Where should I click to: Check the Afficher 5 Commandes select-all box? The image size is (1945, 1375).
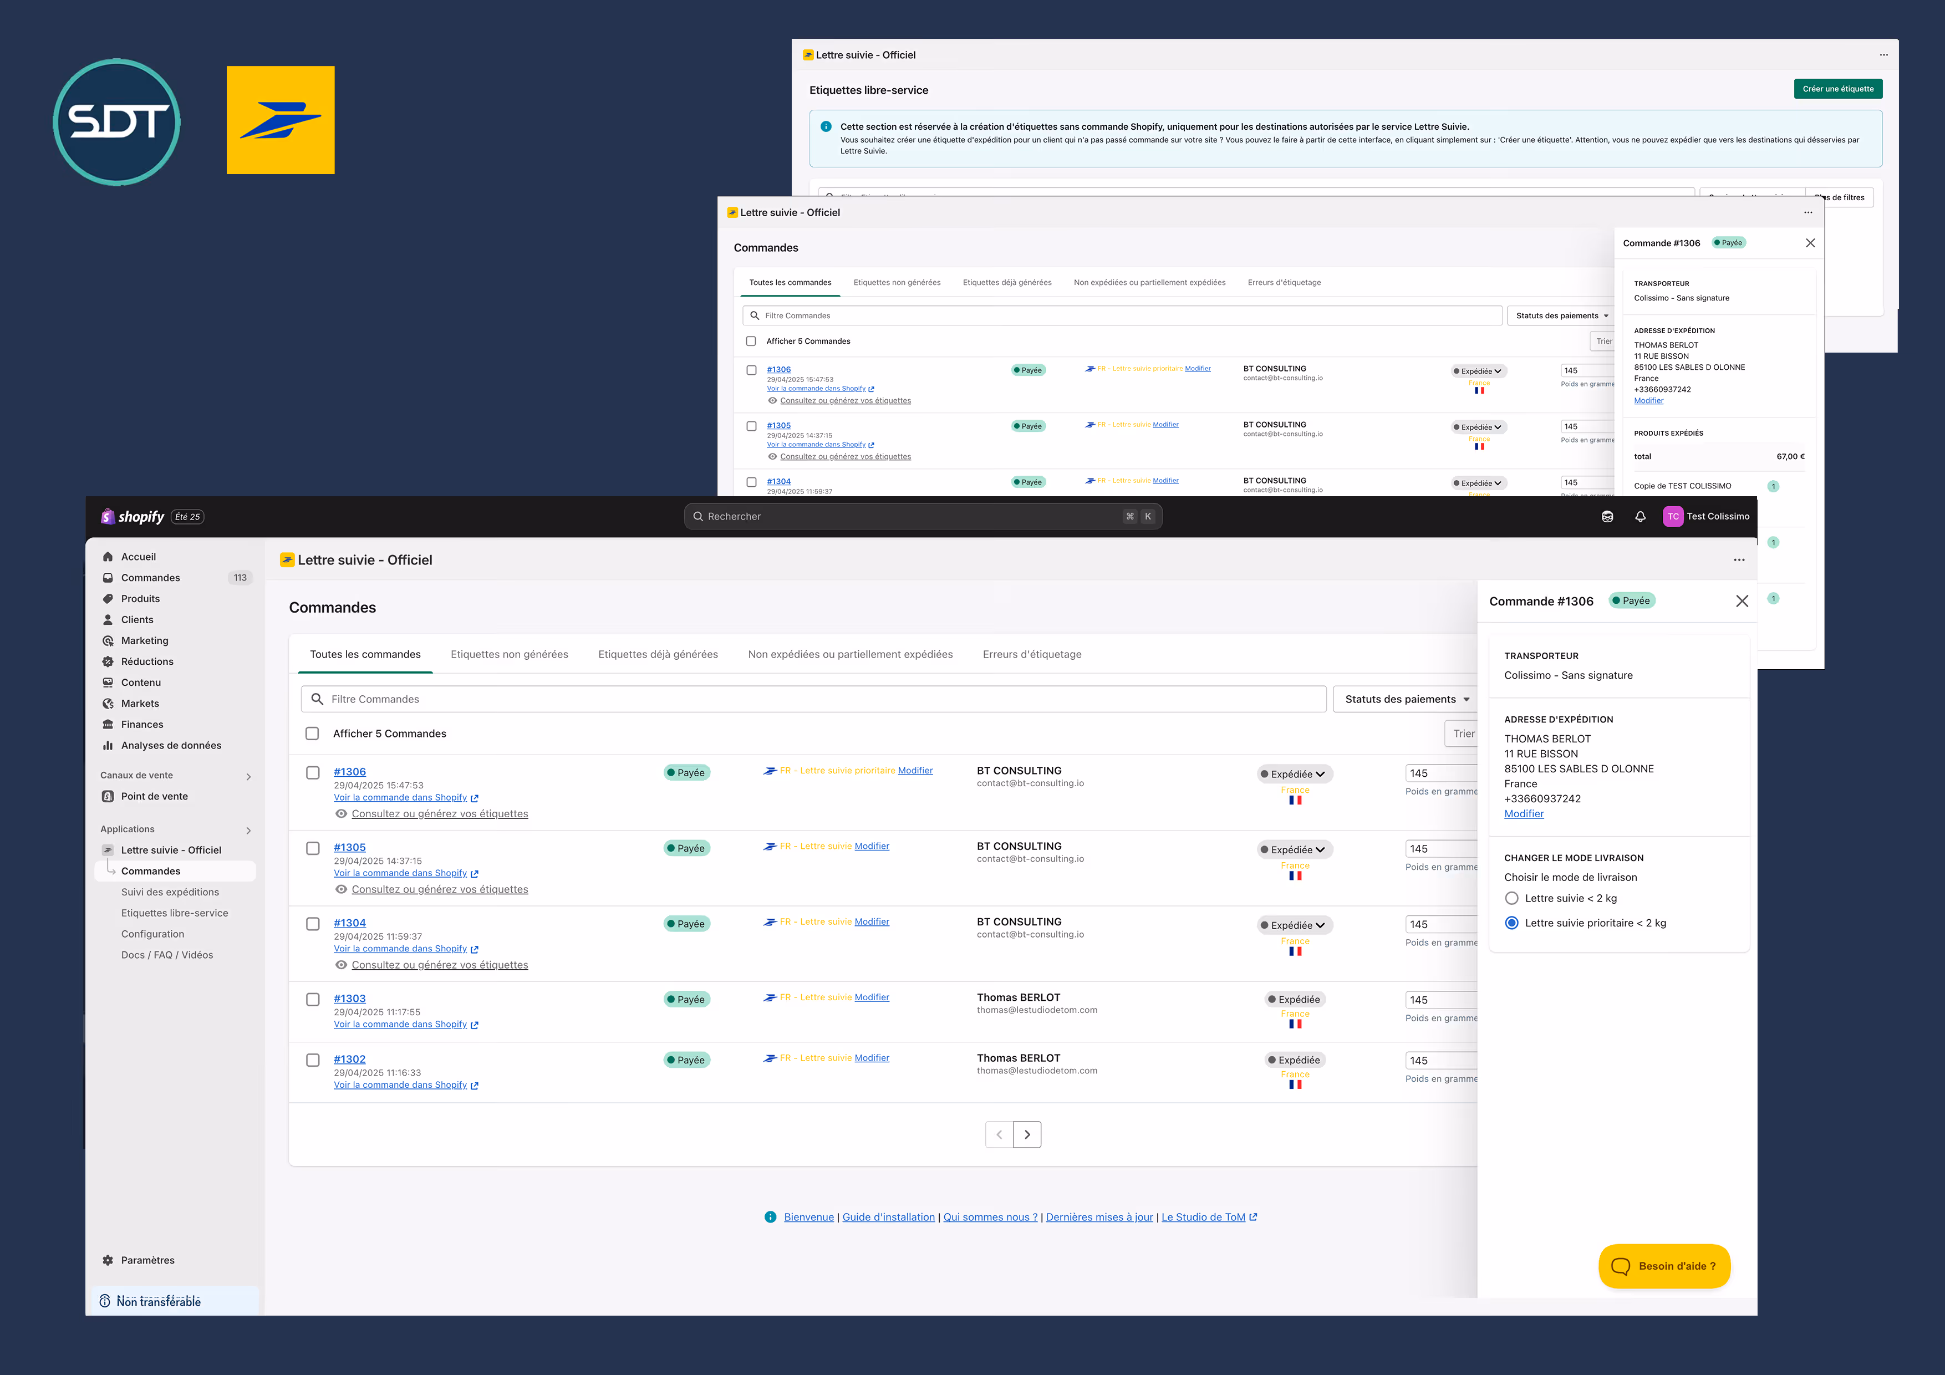tap(312, 734)
